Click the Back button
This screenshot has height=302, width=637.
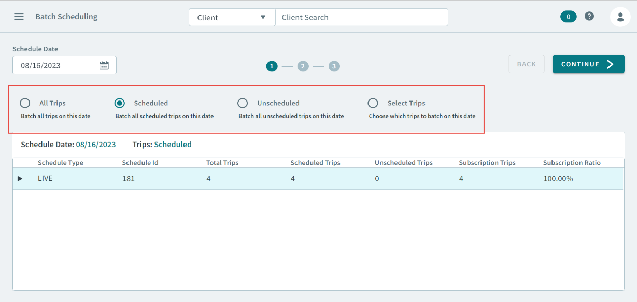coord(526,64)
